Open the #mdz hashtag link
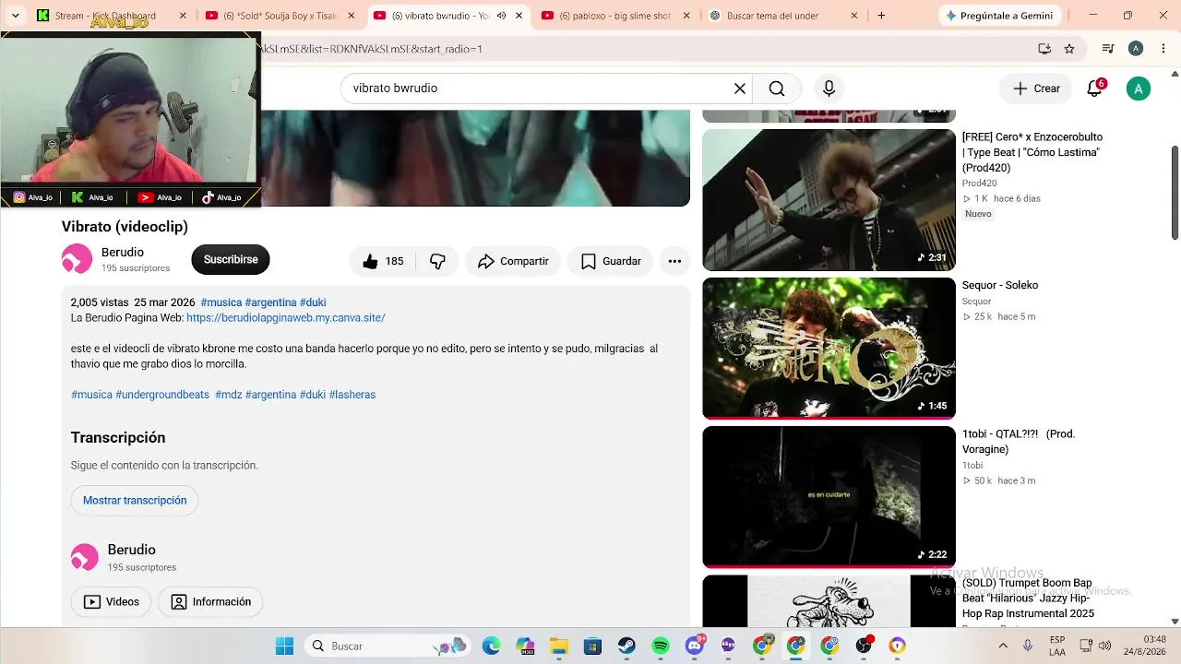1181x664 pixels. (x=229, y=395)
